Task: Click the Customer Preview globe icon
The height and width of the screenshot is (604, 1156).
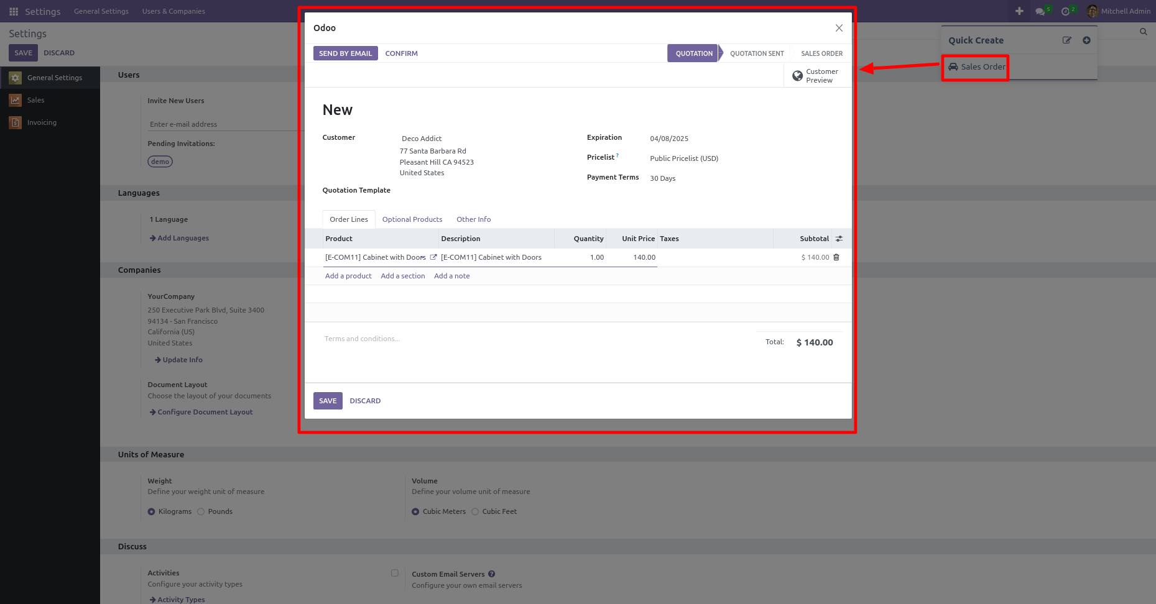Action: pos(798,76)
